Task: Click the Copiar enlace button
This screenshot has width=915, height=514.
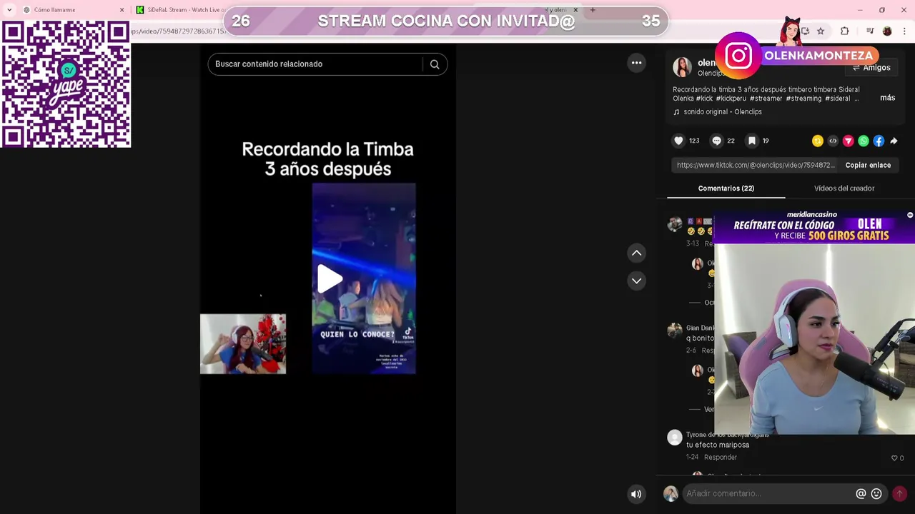Action: tap(868, 165)
